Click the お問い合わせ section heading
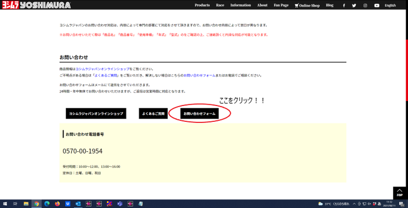 click(x=74, y=57)
